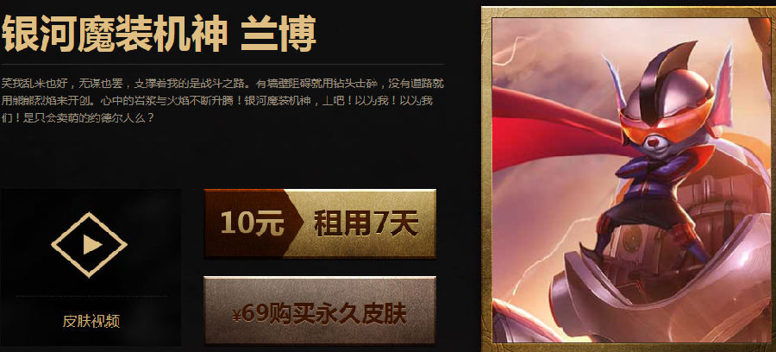Image resolution: width=776 pixels, height=352 pixels.
Task: Play the skin video via diamond play icon
Action: [89, 244]
